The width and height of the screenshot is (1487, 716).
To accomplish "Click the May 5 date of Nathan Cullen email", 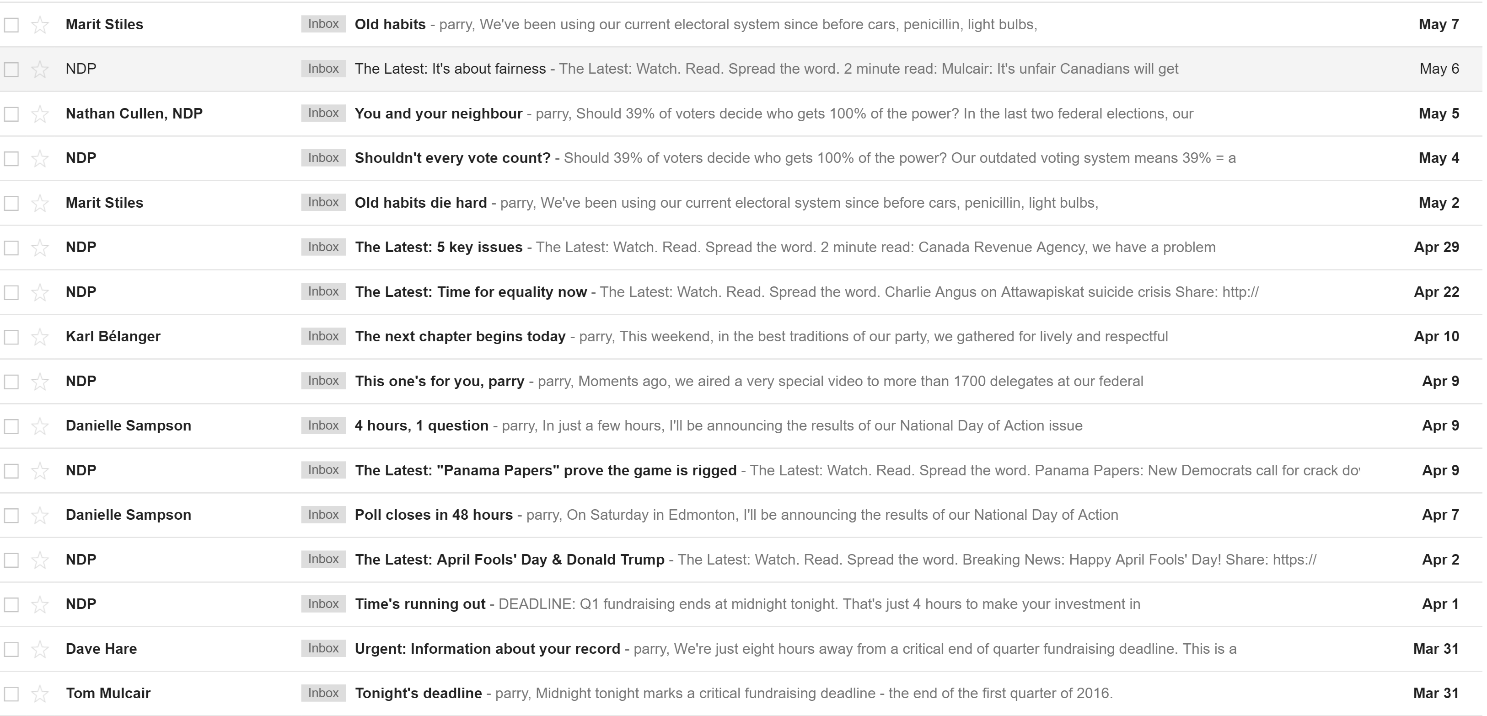I will click(x=1439, y=114).
